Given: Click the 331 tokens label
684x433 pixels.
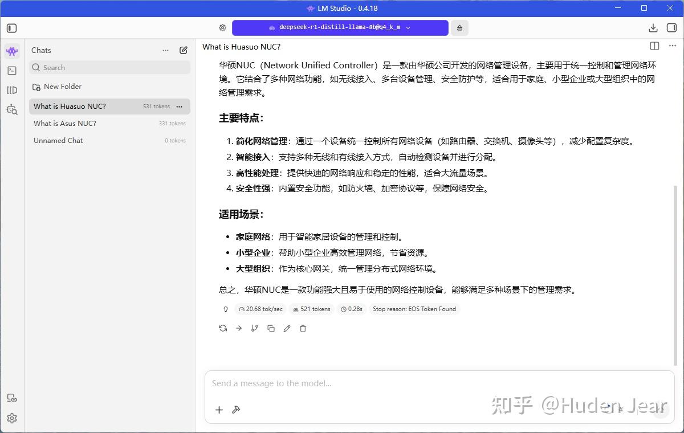Looking at the screenshot, I should [x=172, y=124].
